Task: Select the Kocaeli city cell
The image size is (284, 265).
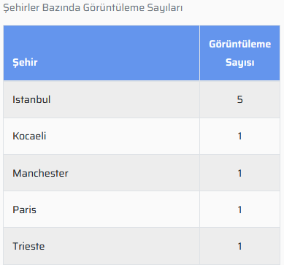Action: coord(101,136)
